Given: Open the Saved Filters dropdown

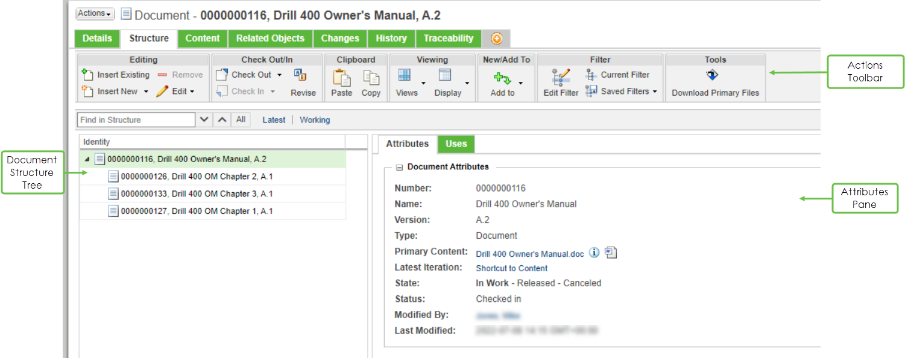Looking at the screenshot, I should click(621, 92).
